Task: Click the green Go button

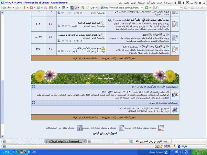Action: [147, 8]
